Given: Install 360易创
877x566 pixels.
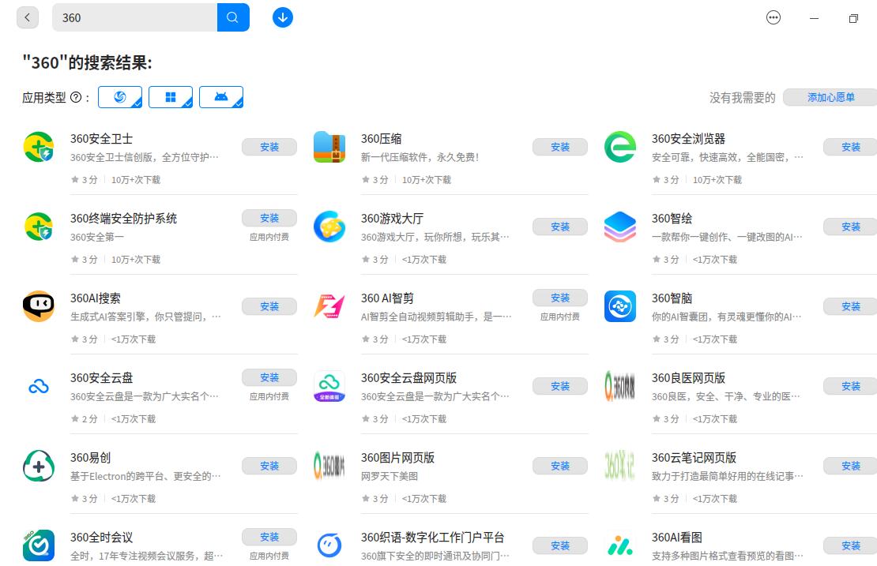Looking at the screenshot, I should click(269, 466).
